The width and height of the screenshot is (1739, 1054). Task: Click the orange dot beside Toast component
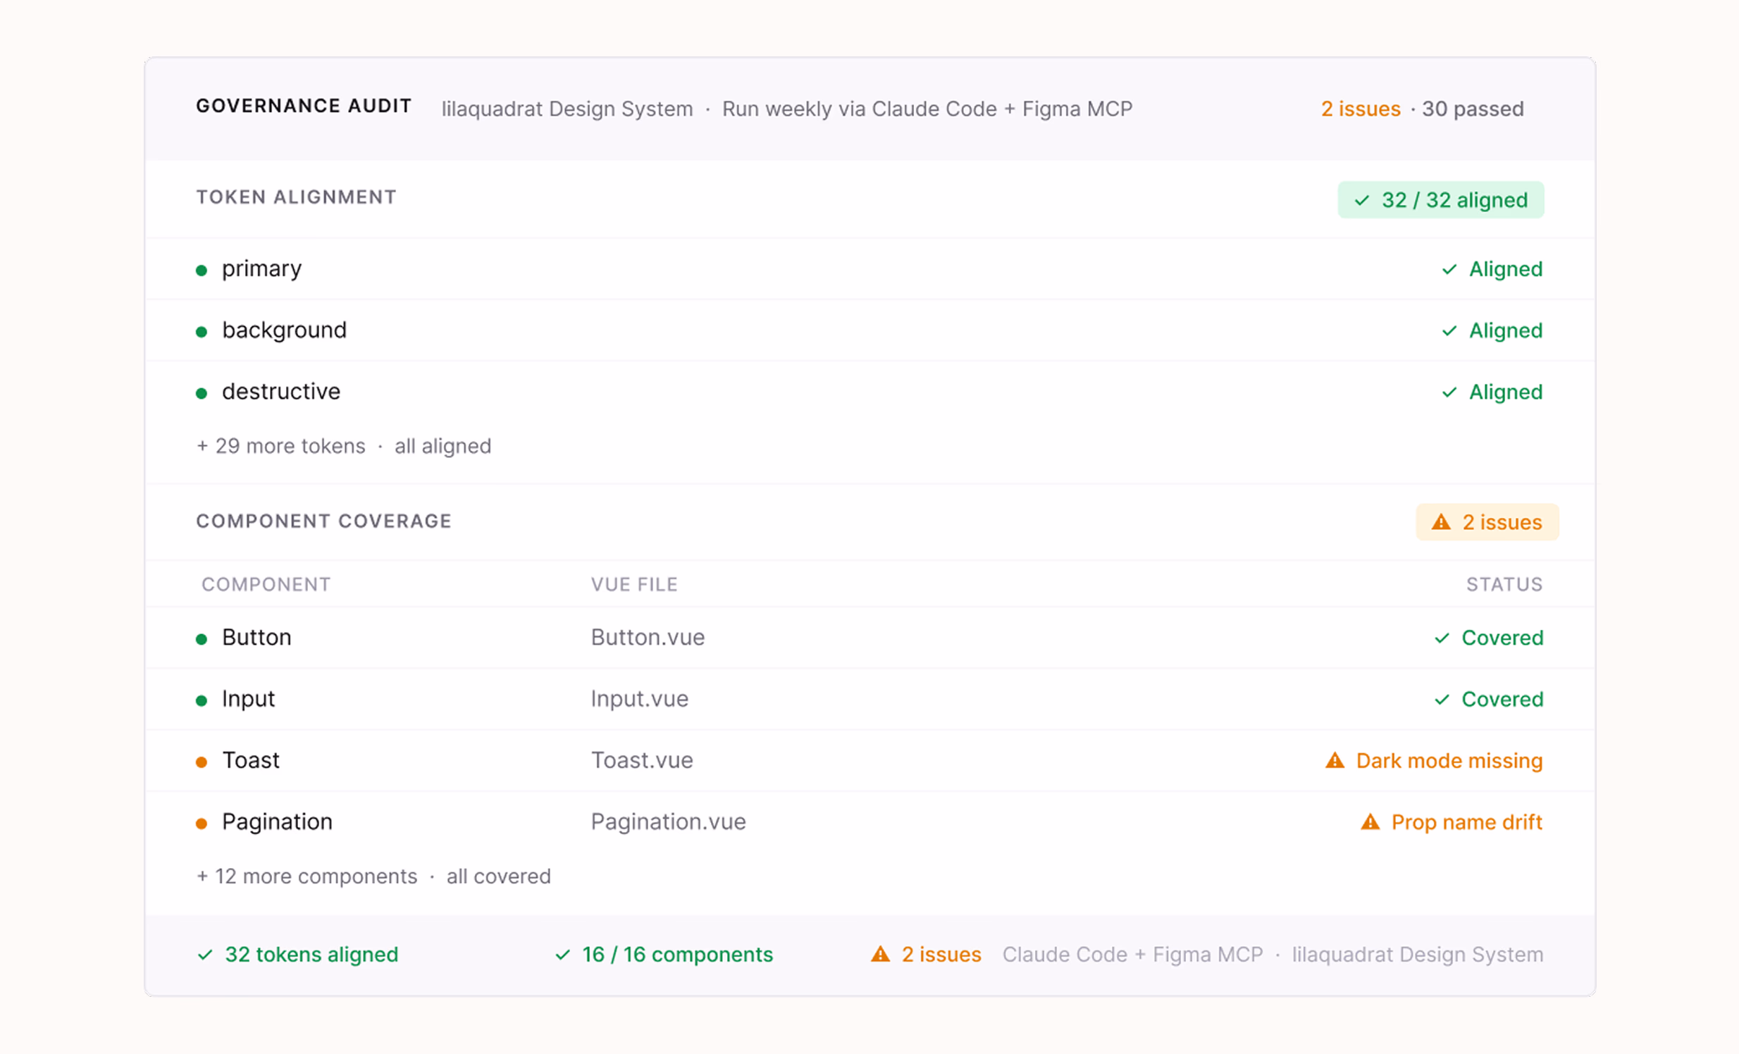coord(201,762)
